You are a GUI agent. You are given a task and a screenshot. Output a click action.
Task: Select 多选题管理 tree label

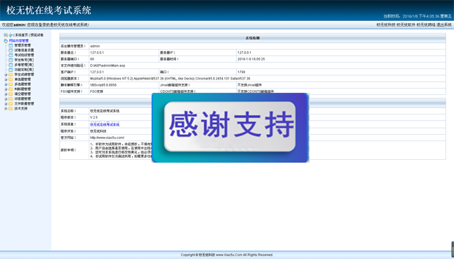pyautogui.click(x=22, y=84)
